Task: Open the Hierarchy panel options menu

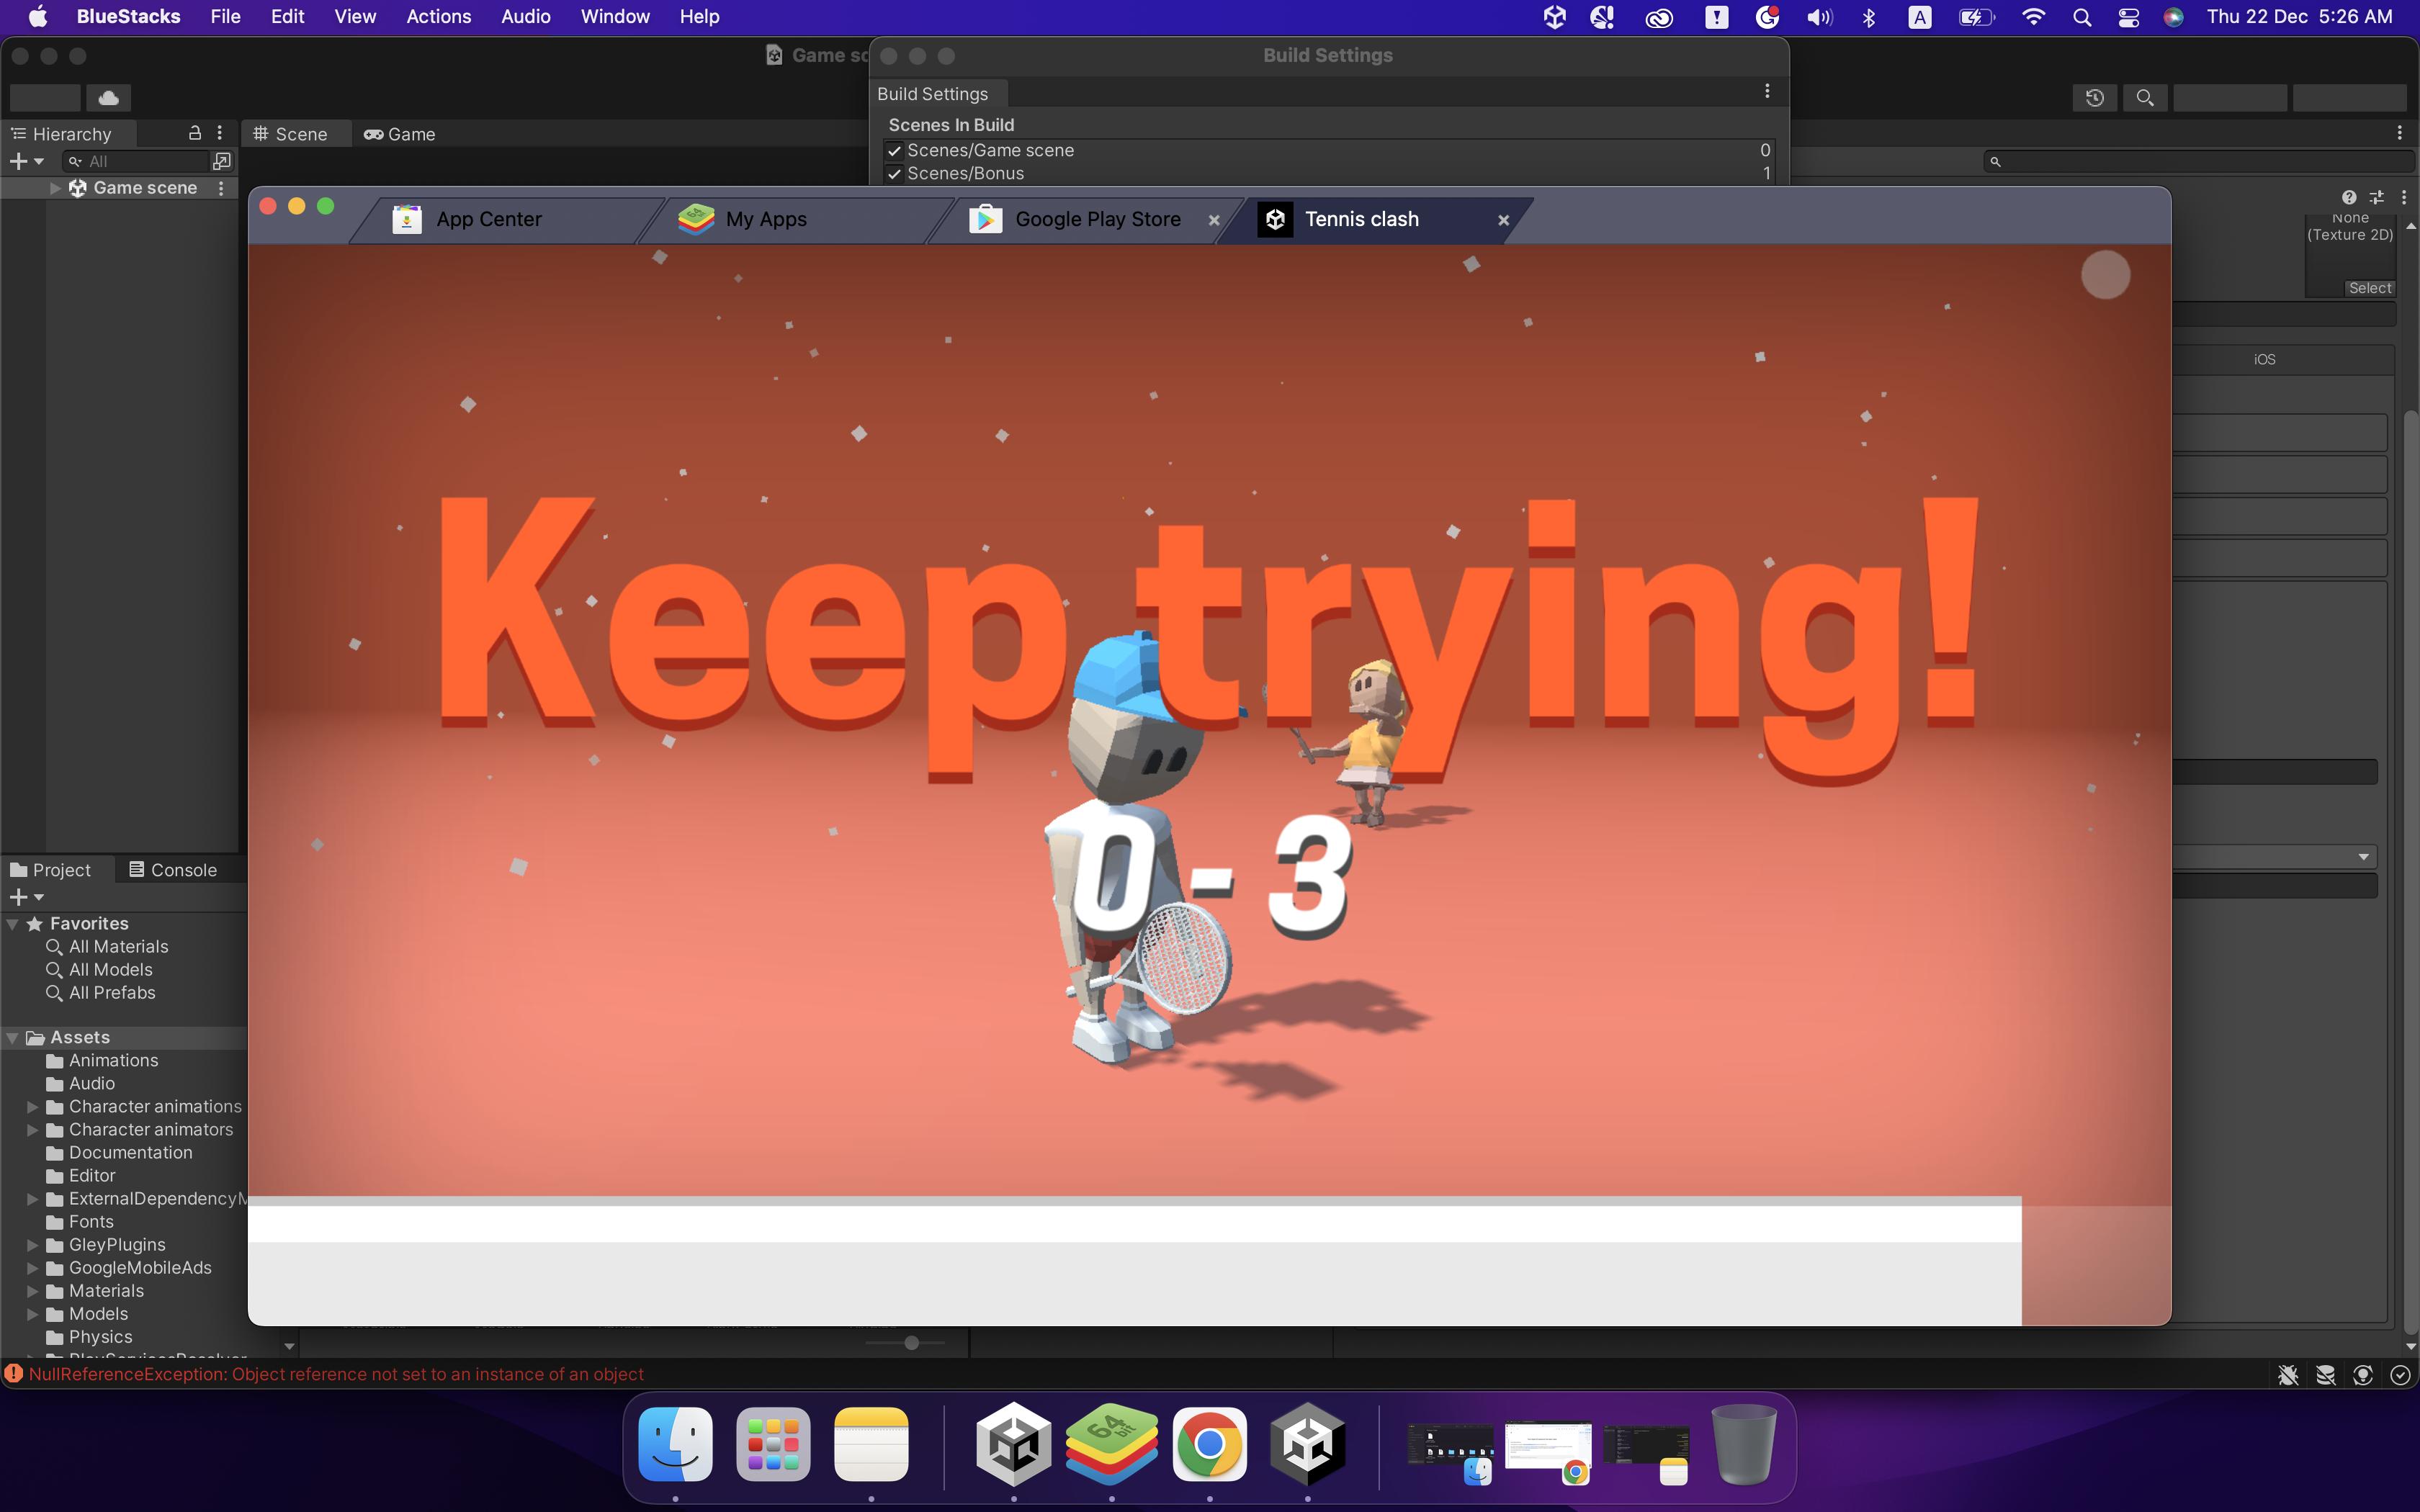Action: [x=220, y=133]
